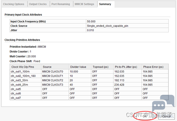This screenshot has width=177, height=121.
Task: Click the Summary tab
Action: 105,4
